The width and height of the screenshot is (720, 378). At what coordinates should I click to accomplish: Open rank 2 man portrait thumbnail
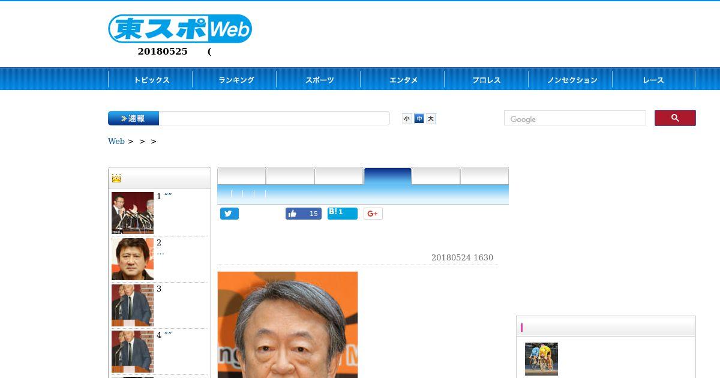[133, 259]
